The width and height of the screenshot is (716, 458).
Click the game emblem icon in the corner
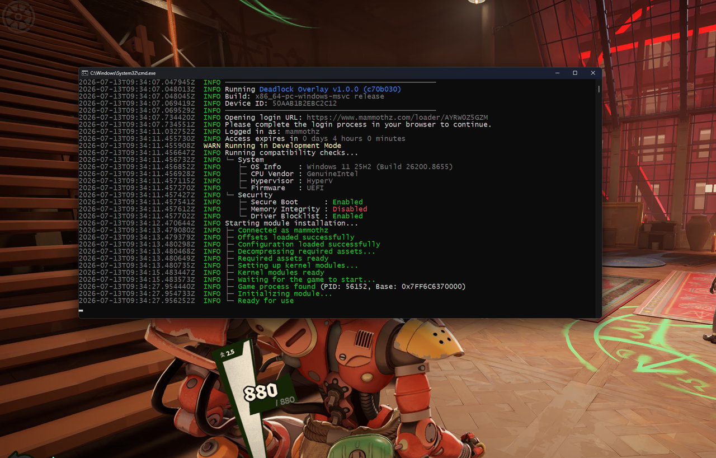pos(18,17)
